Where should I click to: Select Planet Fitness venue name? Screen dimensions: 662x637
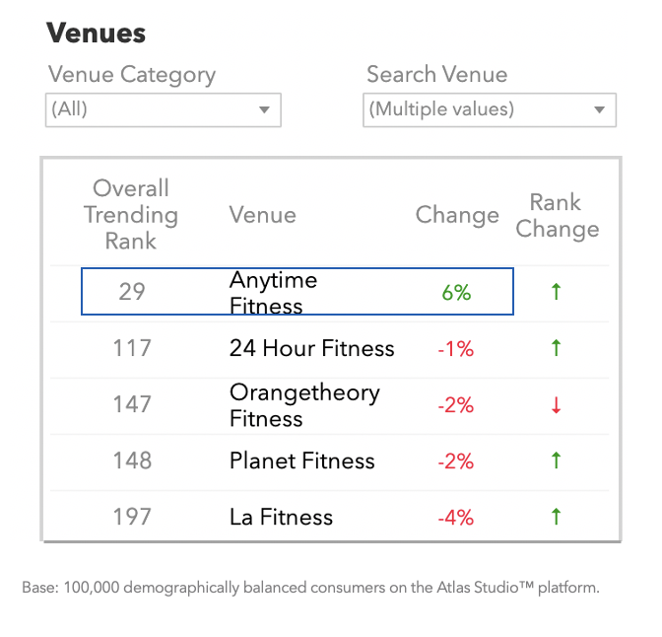(301, 460)
